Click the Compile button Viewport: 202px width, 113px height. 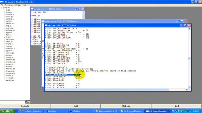[x=25, y=106]
